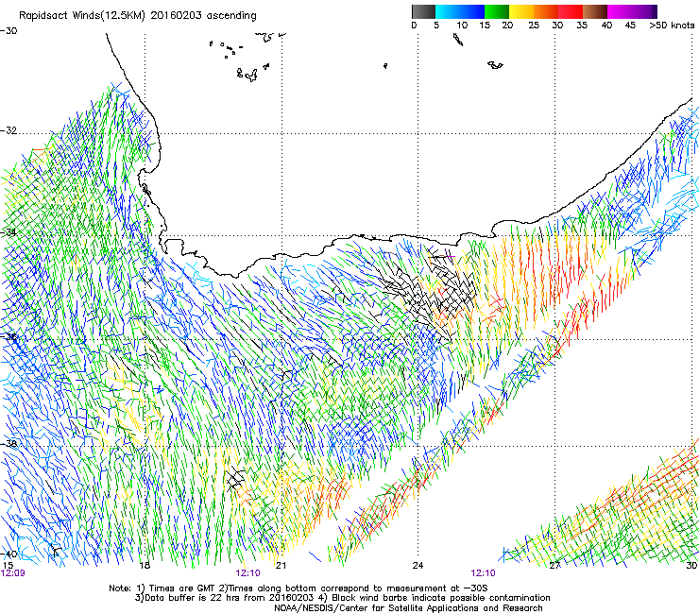Click the '-30' latitude label

click(9, 31)
